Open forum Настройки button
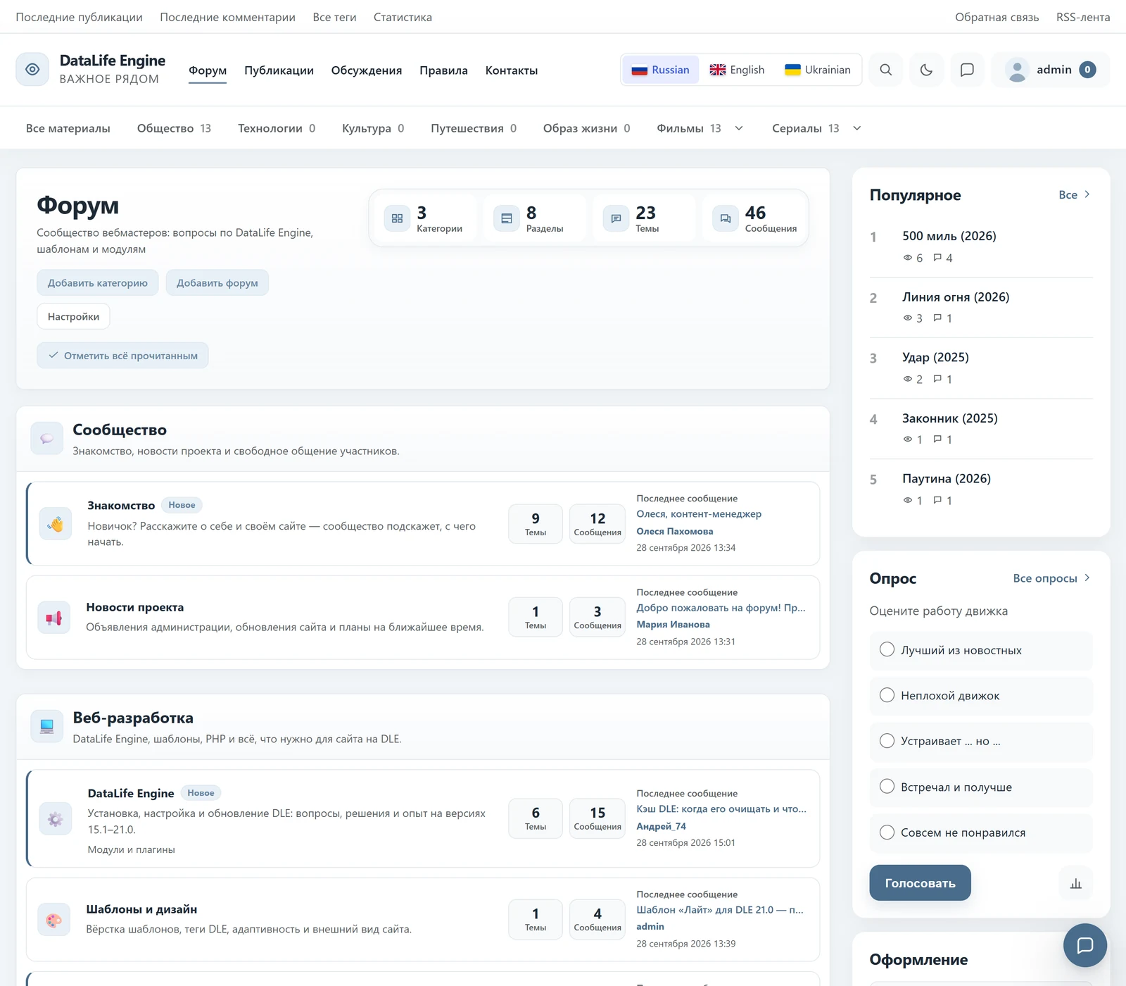The height and width of the screenshot is (986, 1126). [x=73, y=316]
